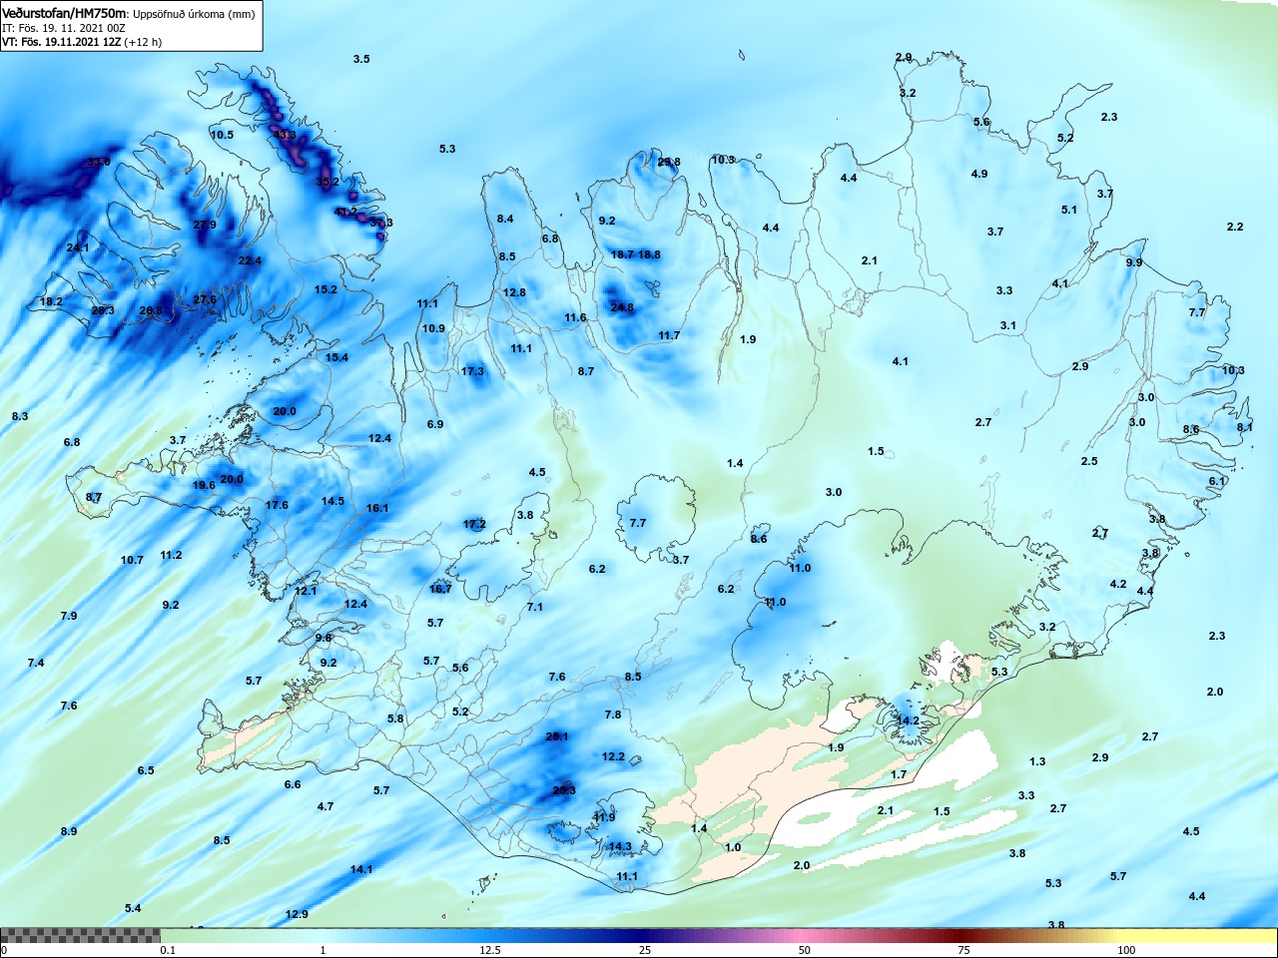The height and width of the screenshot is (958, 1278).
Task: Click the 14.3 value near the south coast
Action: click(x=620, y=846)
